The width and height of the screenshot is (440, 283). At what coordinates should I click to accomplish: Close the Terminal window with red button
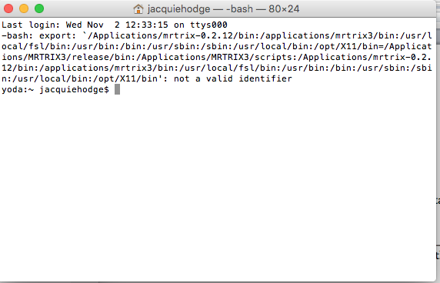[8, 8]
